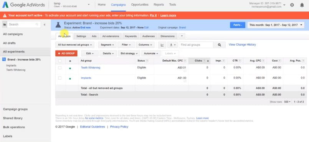Click the View Change History link
This screenshot has height=142, width=309.
[x=242, y=44]
